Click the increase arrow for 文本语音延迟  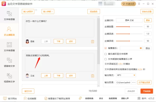(x=122, y=64)
